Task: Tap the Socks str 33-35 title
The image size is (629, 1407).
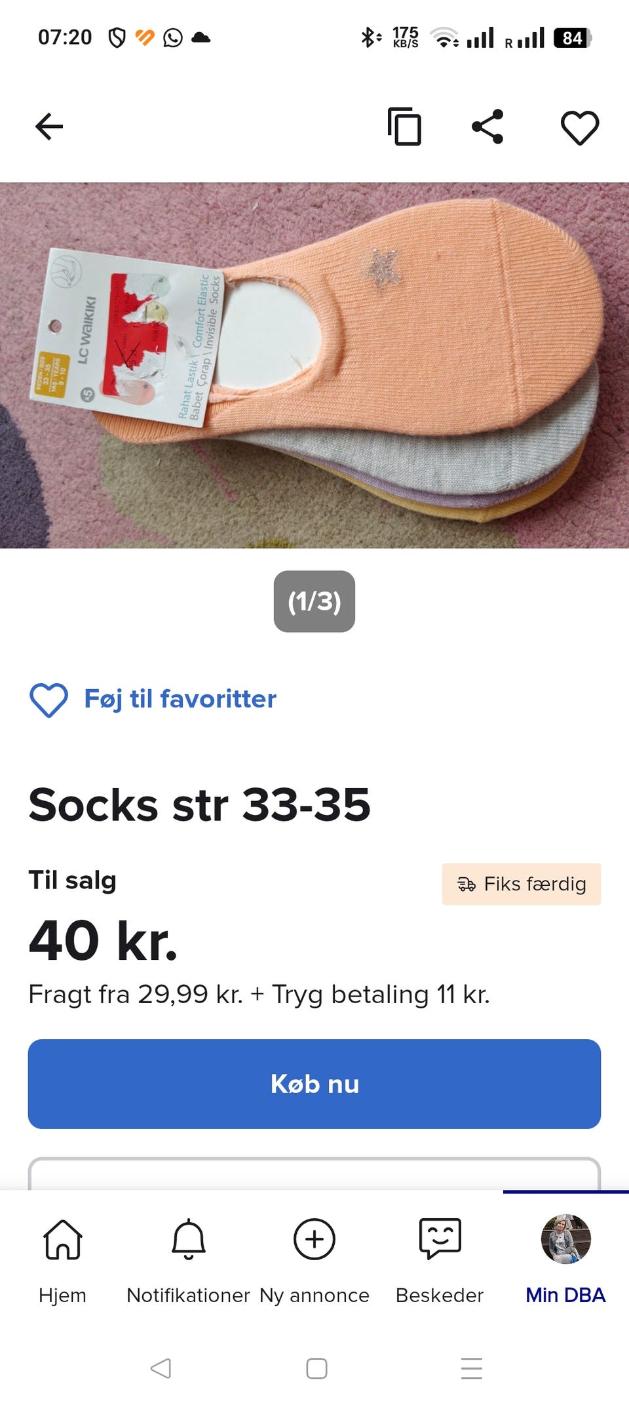Action: pos(200,805)
